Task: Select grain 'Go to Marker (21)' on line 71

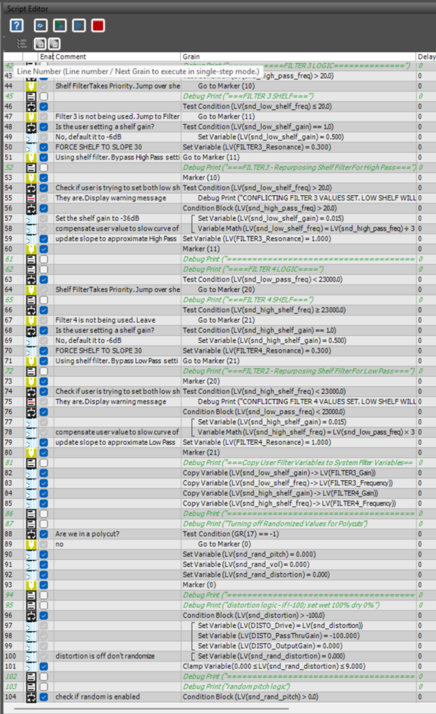Action: [211, 361]
